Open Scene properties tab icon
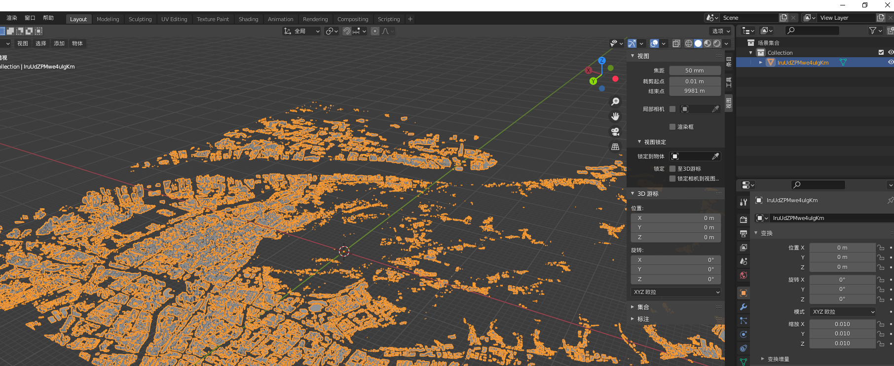 click(744, 261)
